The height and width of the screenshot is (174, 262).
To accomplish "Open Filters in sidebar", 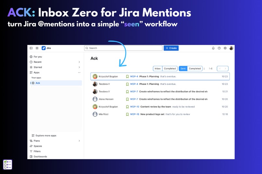I will [x=56, y=151].
